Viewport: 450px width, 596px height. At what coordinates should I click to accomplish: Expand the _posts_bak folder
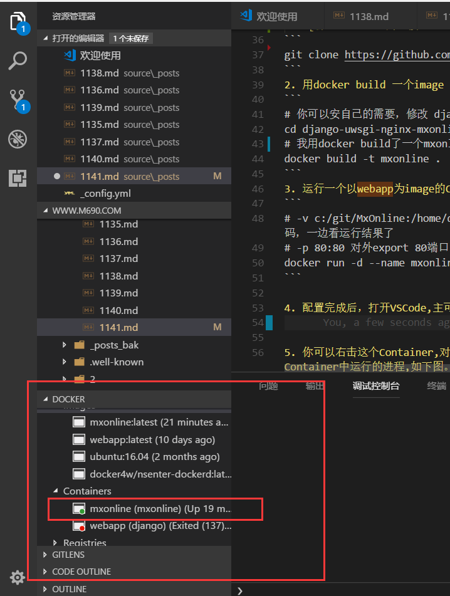64,345
